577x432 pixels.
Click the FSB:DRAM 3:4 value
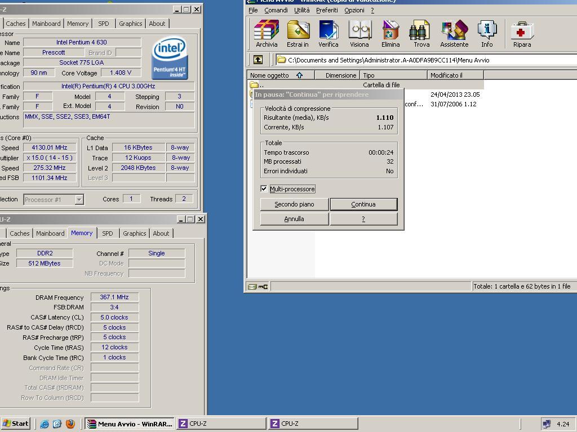[x=114, y=307]
